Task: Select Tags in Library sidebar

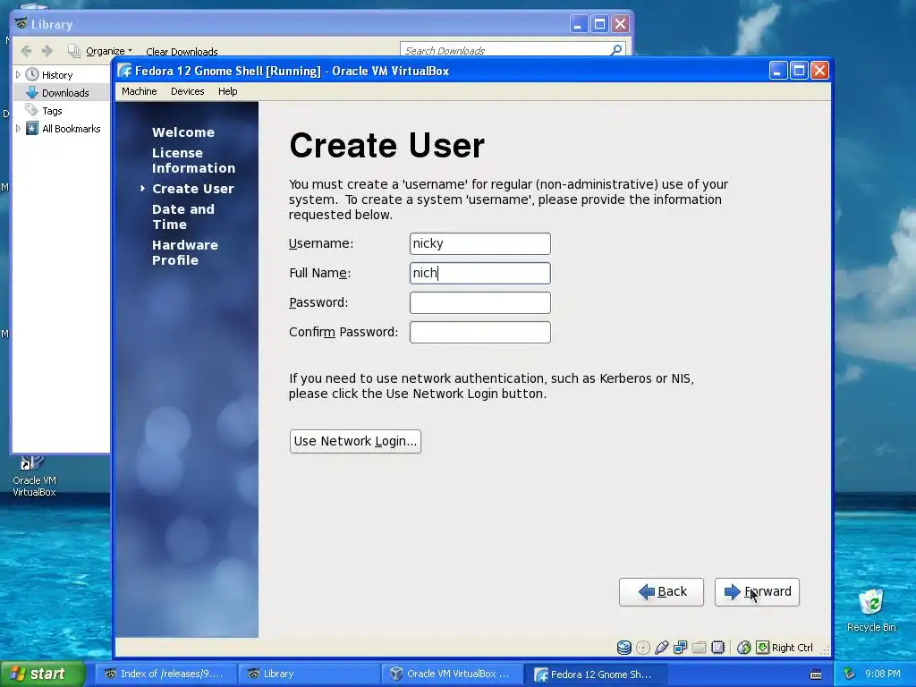Action: click(52, 111)
